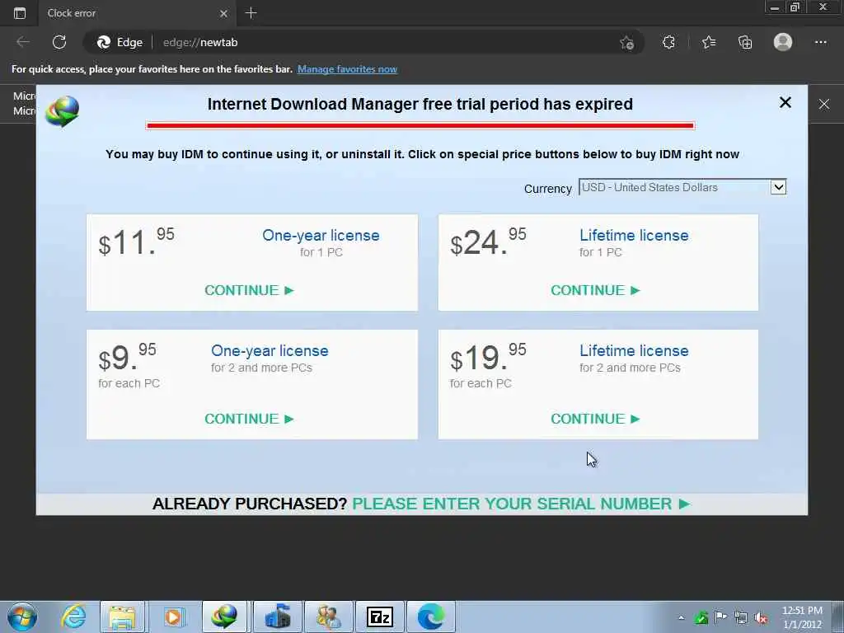The width and height of the screenshot is (844, 633).
Task: Open Action Center flag icon
Action: tap(721, 617)
